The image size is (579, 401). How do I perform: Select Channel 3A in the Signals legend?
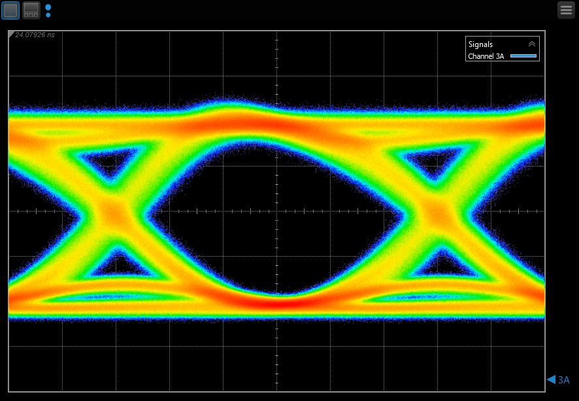(486, 56)
